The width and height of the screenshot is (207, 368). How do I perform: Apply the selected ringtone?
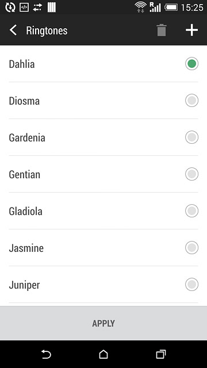[103, 323]
